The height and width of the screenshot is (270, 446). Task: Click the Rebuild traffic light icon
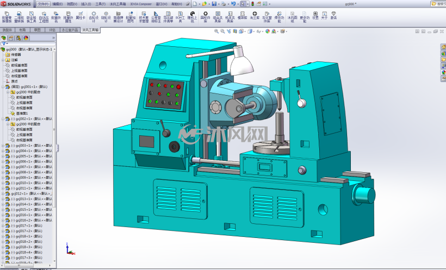[252, 4]
